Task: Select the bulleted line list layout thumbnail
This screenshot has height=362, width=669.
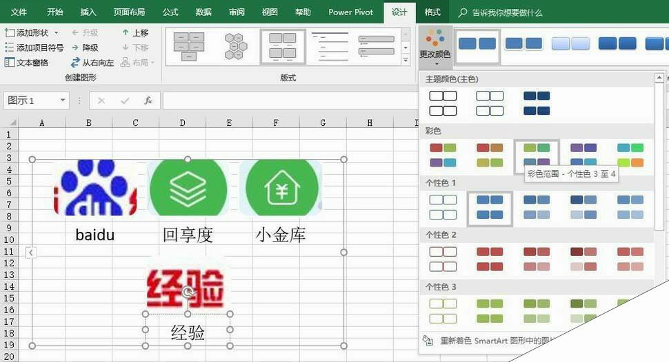Action: 330,46
